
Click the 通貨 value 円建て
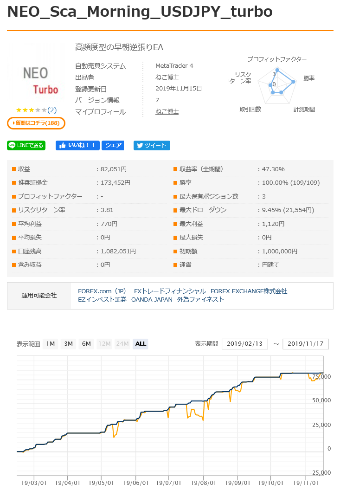pyautogui.click(x=270, y=264)
